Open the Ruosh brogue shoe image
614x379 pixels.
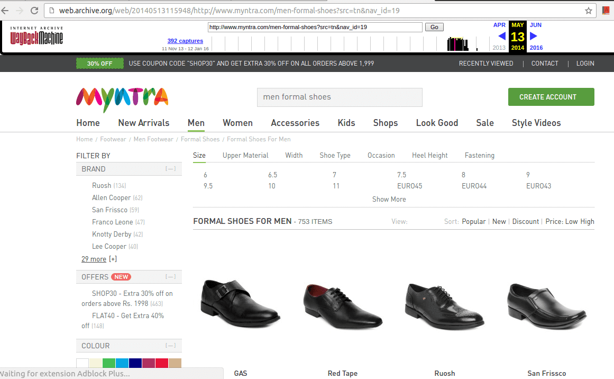point(444,306)
